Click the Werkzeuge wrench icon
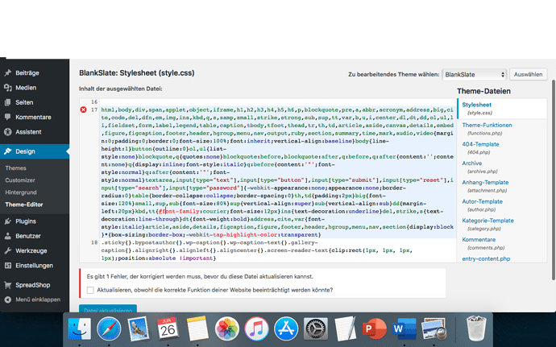Screen dimensions: 556x347 pos(8,250)
